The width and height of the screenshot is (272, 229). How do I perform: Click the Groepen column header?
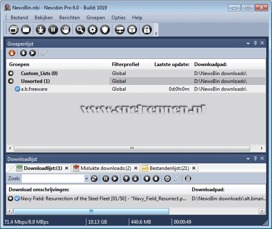pyautogui.click(x=58, y=64)
